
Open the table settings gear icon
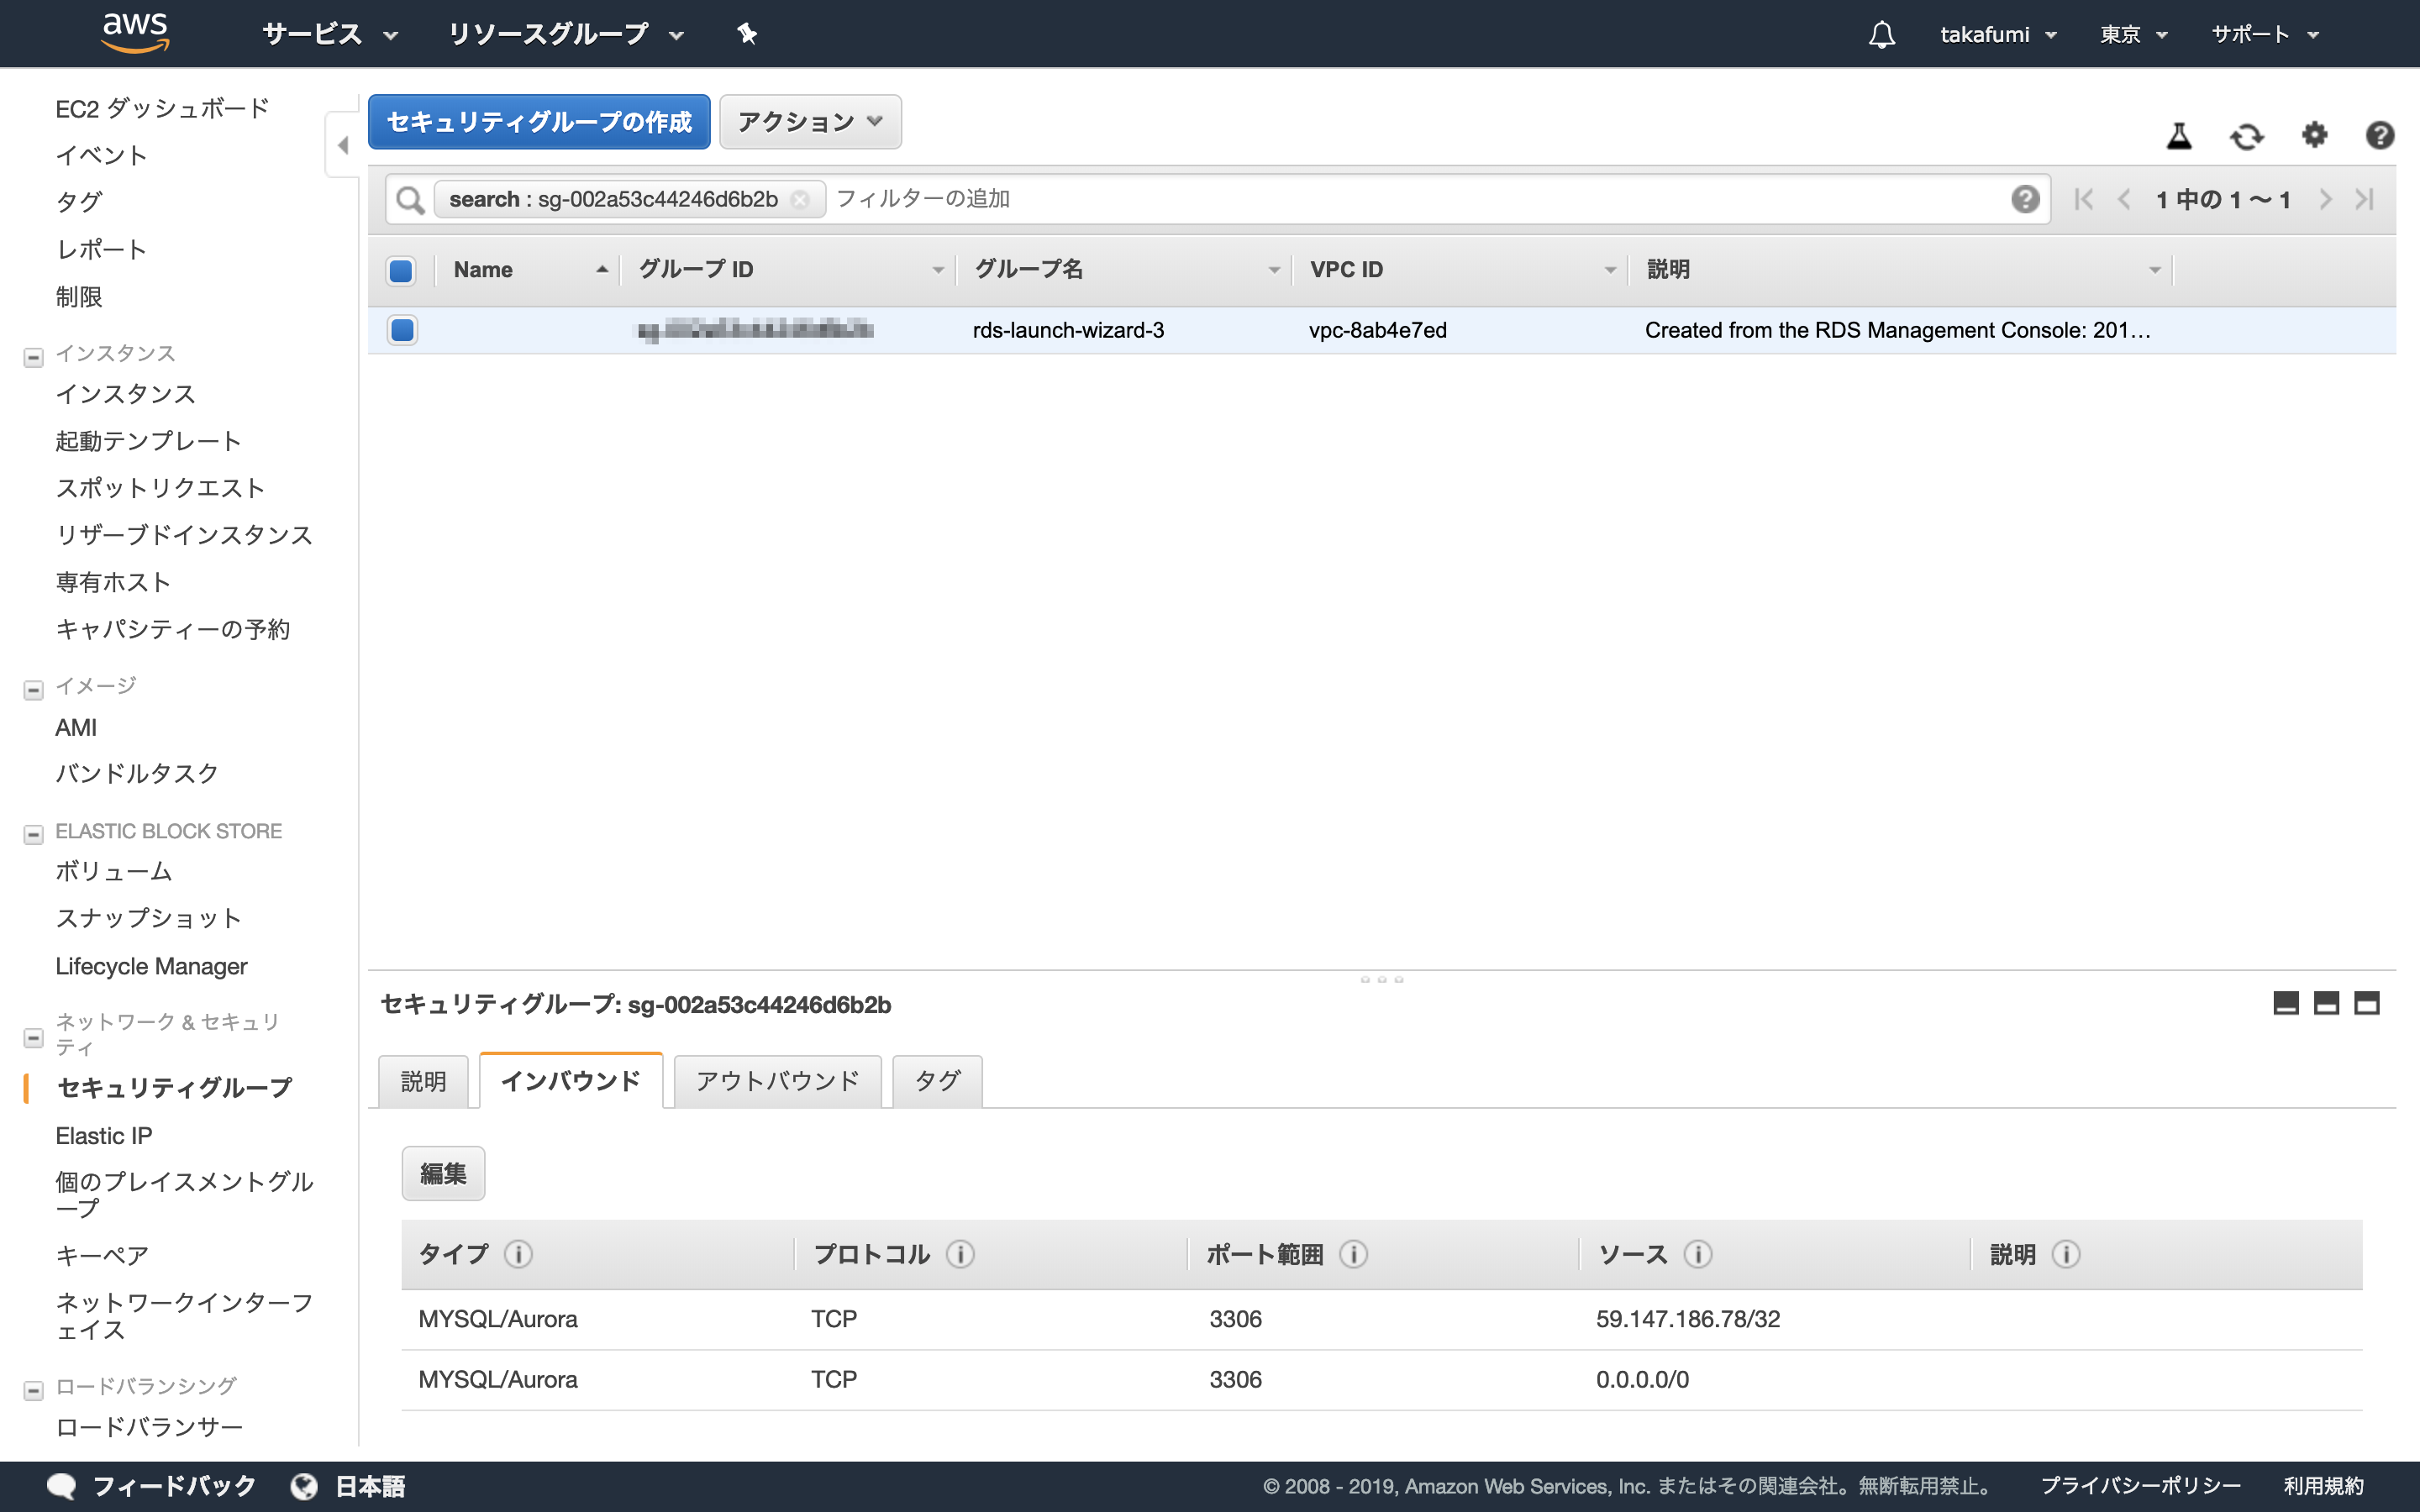tap(2314, 134)
